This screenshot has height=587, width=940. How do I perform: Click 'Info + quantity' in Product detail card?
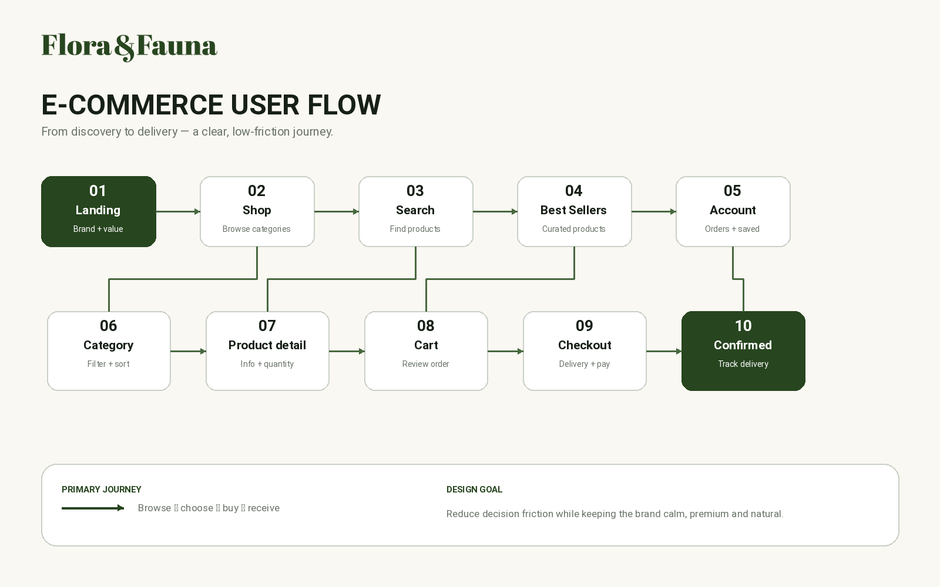point(267,364)
